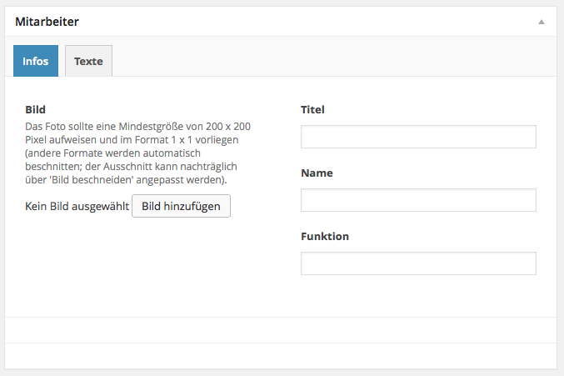
Task: Click the Funktion field label
Action: point(325,236)
